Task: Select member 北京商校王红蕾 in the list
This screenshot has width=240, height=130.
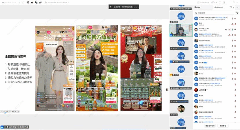Action: point(216,30)
